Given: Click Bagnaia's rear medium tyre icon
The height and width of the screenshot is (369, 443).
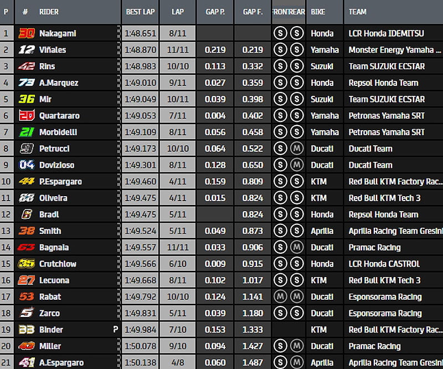Looking at the screenshot, I should (297, 248).
